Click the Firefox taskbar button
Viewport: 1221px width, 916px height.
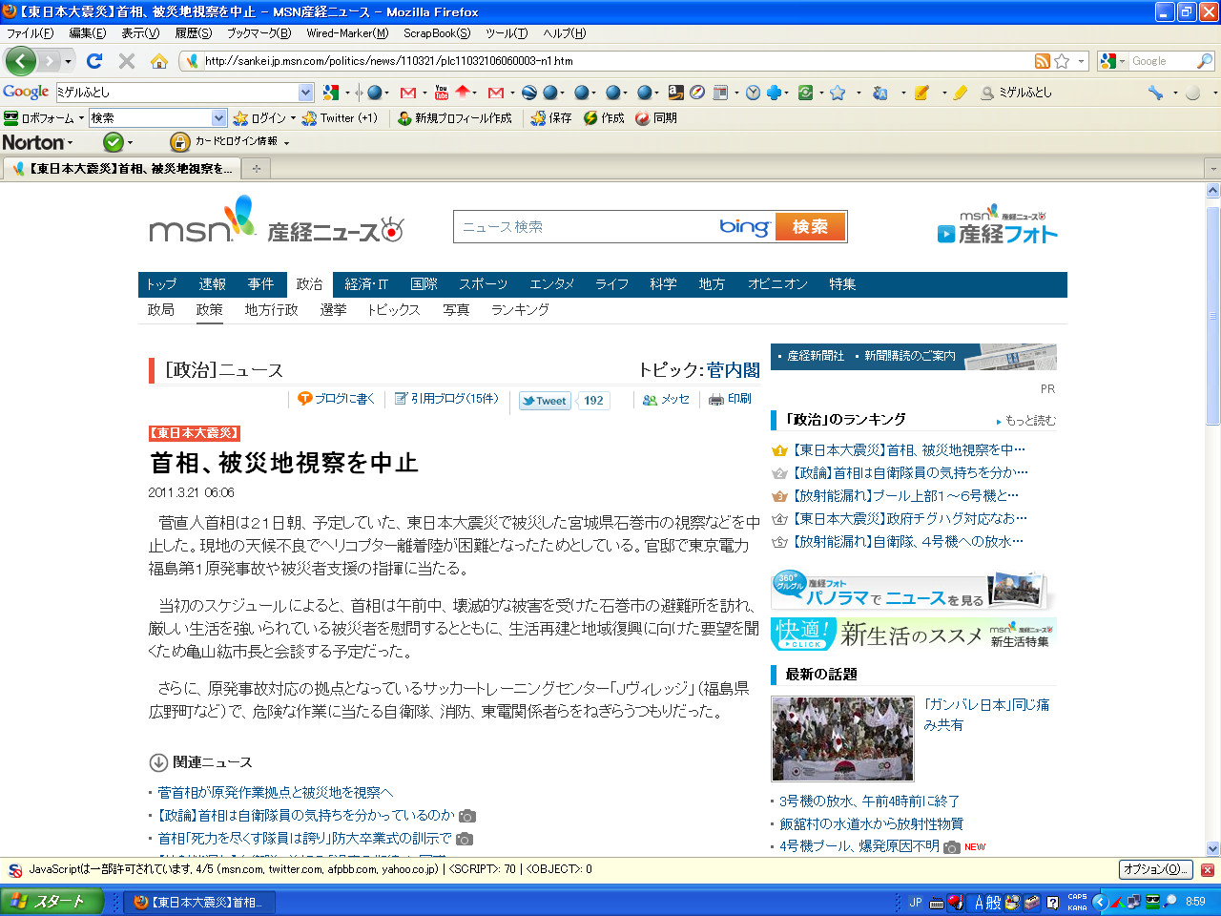click(x=198, y=902)
